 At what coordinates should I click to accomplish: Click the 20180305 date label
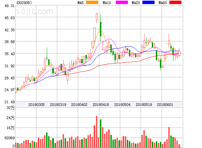(x=36, y=105)
